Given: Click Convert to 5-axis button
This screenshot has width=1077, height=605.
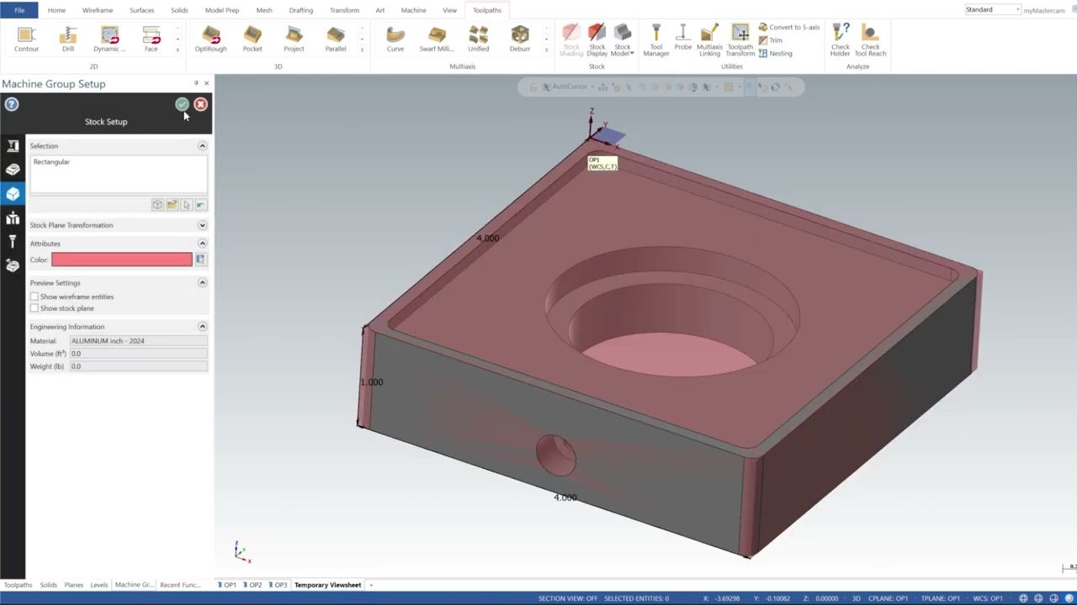Looking at the screenshot, I should [789, 27].
